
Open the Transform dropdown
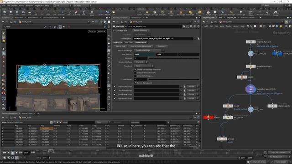(x=144, y=66)
